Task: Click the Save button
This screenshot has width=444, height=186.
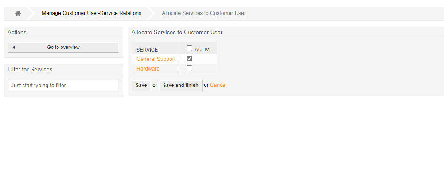Action: tap(141, 85)
